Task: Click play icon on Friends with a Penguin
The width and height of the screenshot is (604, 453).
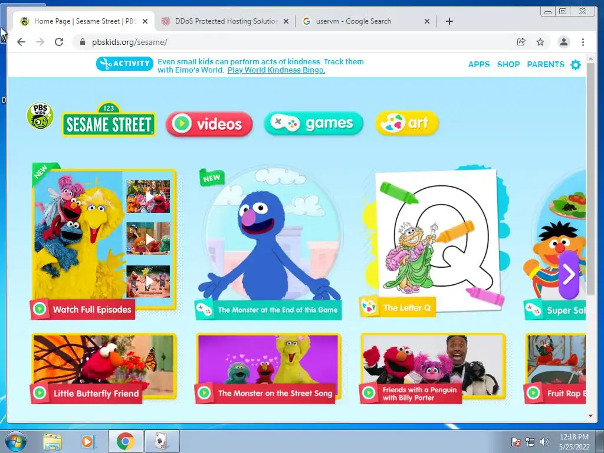Action: tap(369, 393)
